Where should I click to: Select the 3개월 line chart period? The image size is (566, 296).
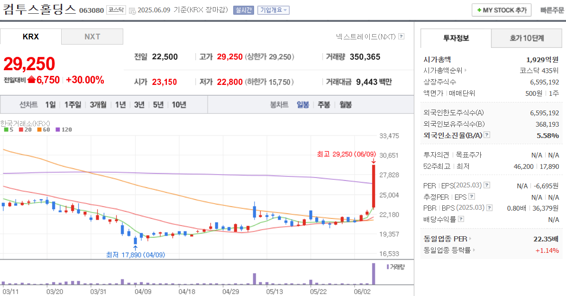[x=98, y=105]
